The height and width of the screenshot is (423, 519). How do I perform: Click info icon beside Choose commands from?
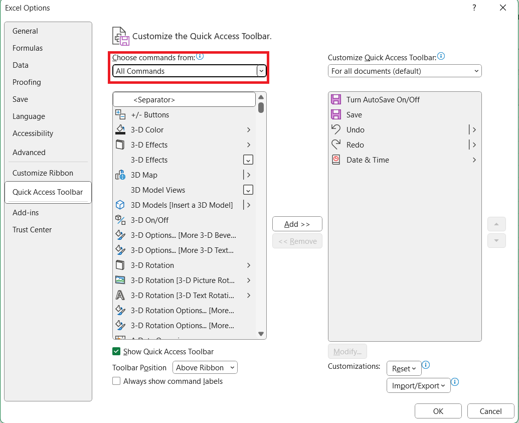click(x=200, y=56)
